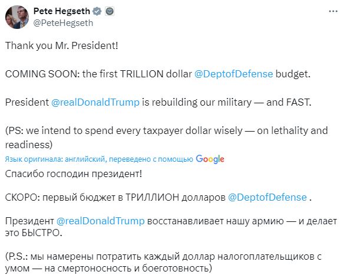The image size is (343, 278).
Task: Click the Google logo by the translation note
Action: click(x=210, y=159)
